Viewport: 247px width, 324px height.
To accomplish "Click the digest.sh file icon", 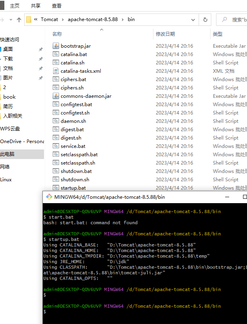I will 56,138.
